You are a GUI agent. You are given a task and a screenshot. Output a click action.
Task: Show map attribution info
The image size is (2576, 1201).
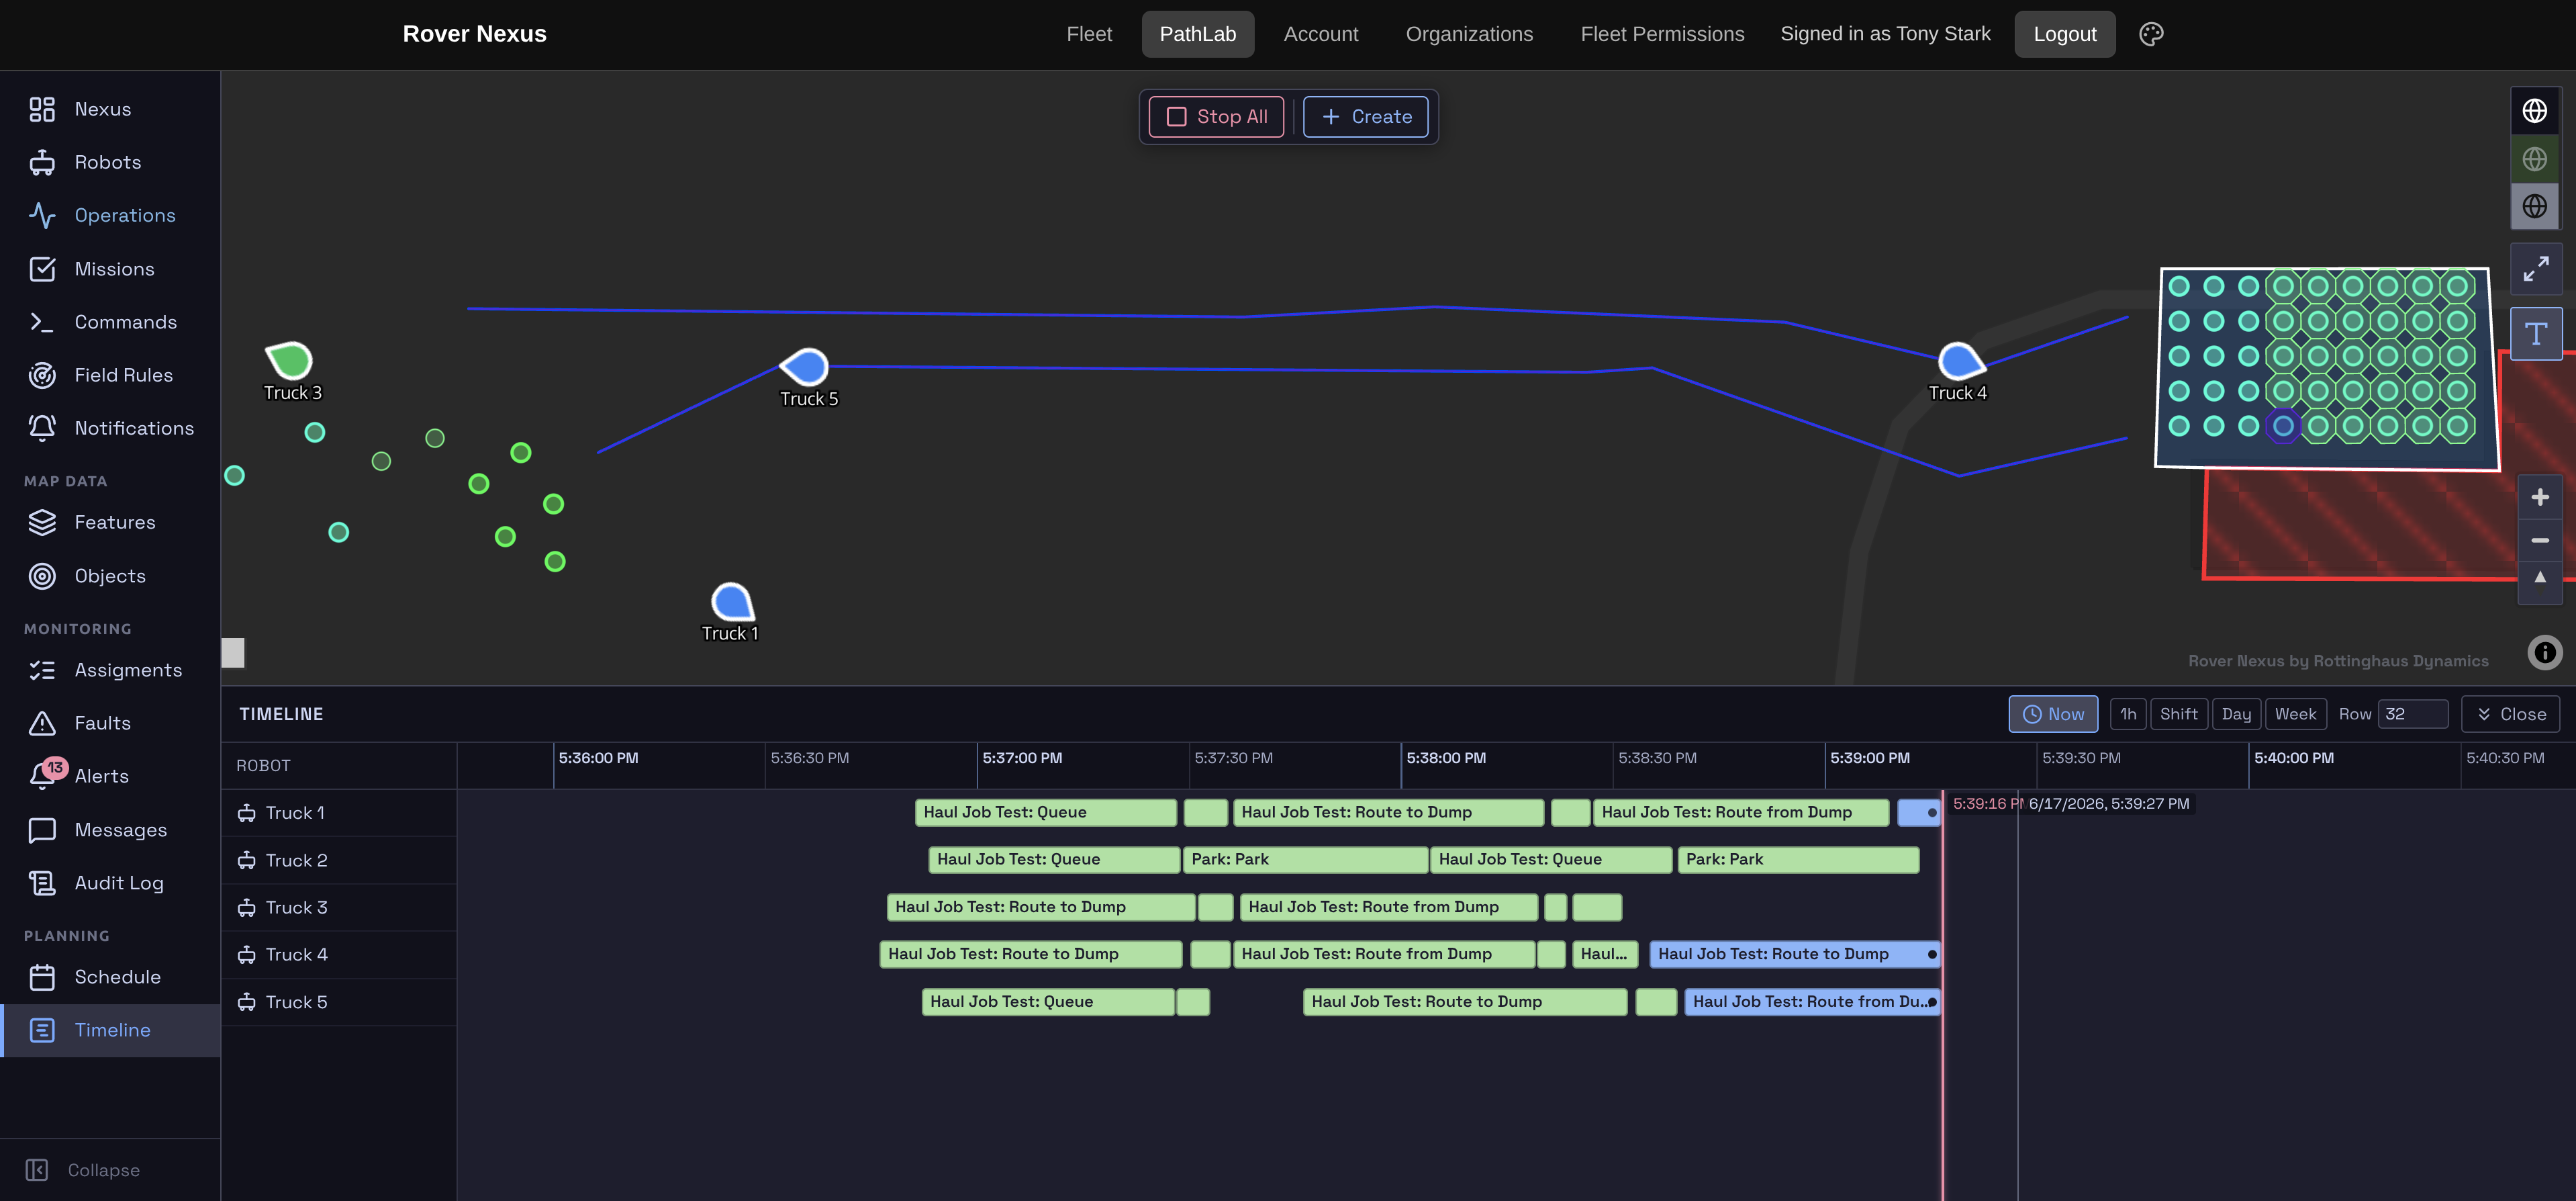coord(2544,652)
